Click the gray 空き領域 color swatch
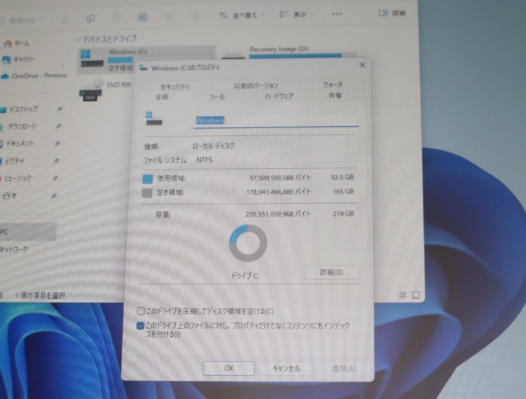The width and height of the screenshot is (526, 399). click(x=147, y=193)
